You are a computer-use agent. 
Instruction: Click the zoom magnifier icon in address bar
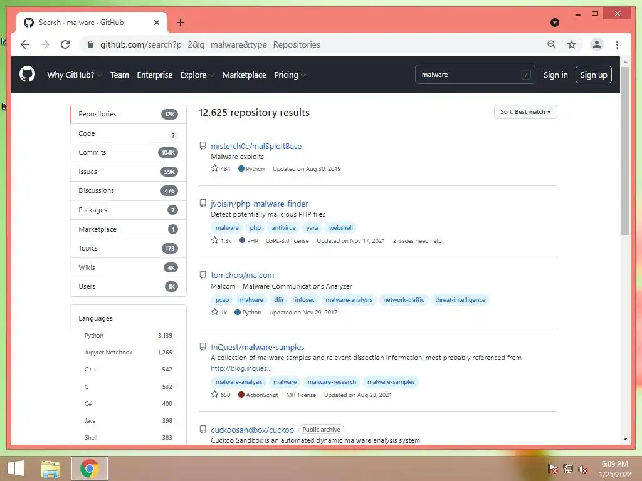[x=552, y=44]
